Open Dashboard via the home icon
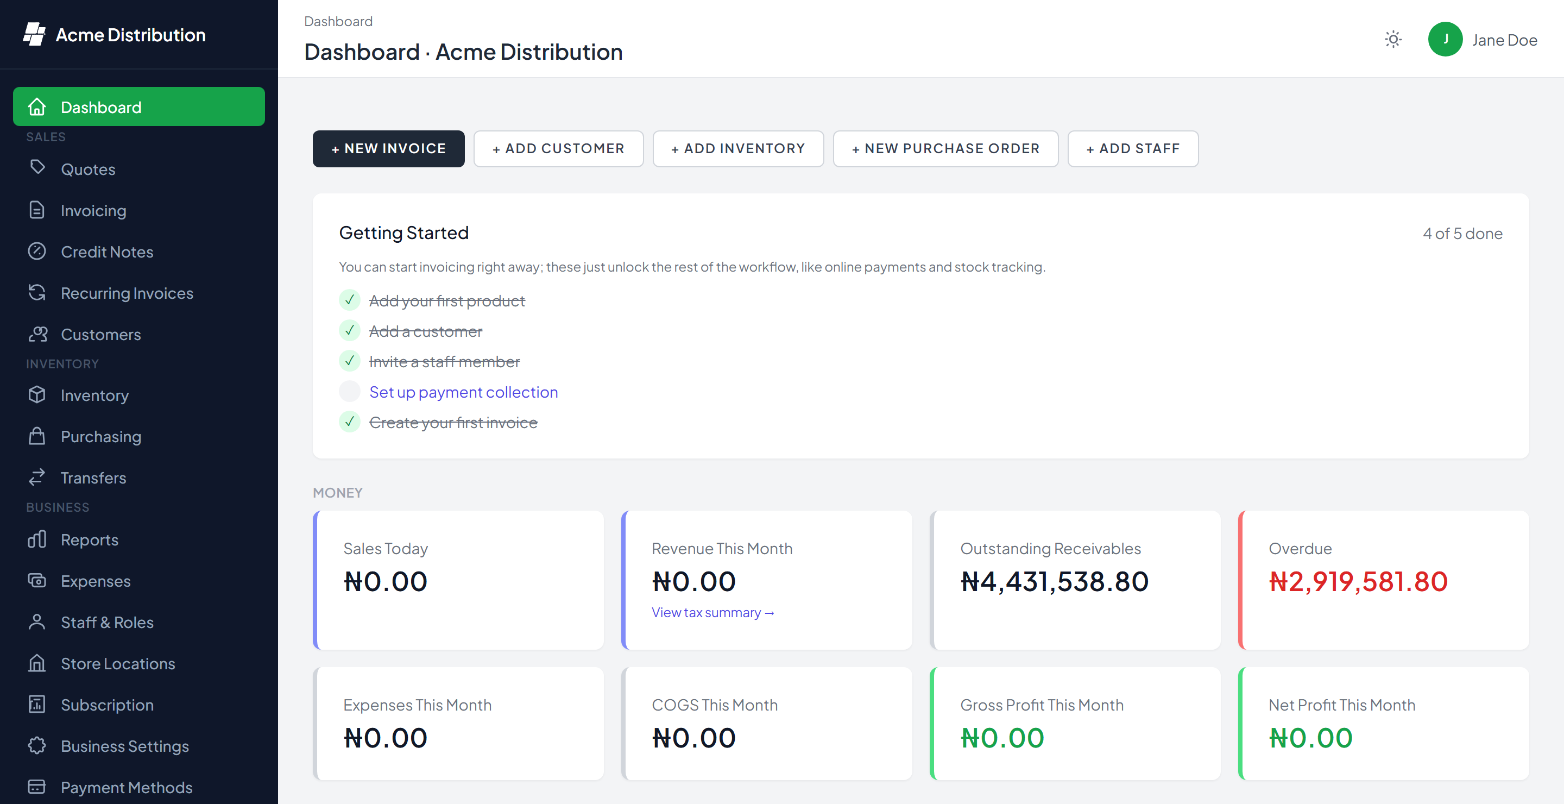The image size is (1564, 804). (x=37, y=107)
